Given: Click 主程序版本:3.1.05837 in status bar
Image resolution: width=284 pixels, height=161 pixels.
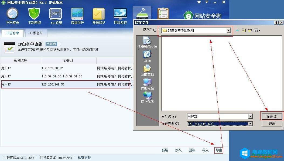Looking at the screenshot, I should tap(20, 158).
